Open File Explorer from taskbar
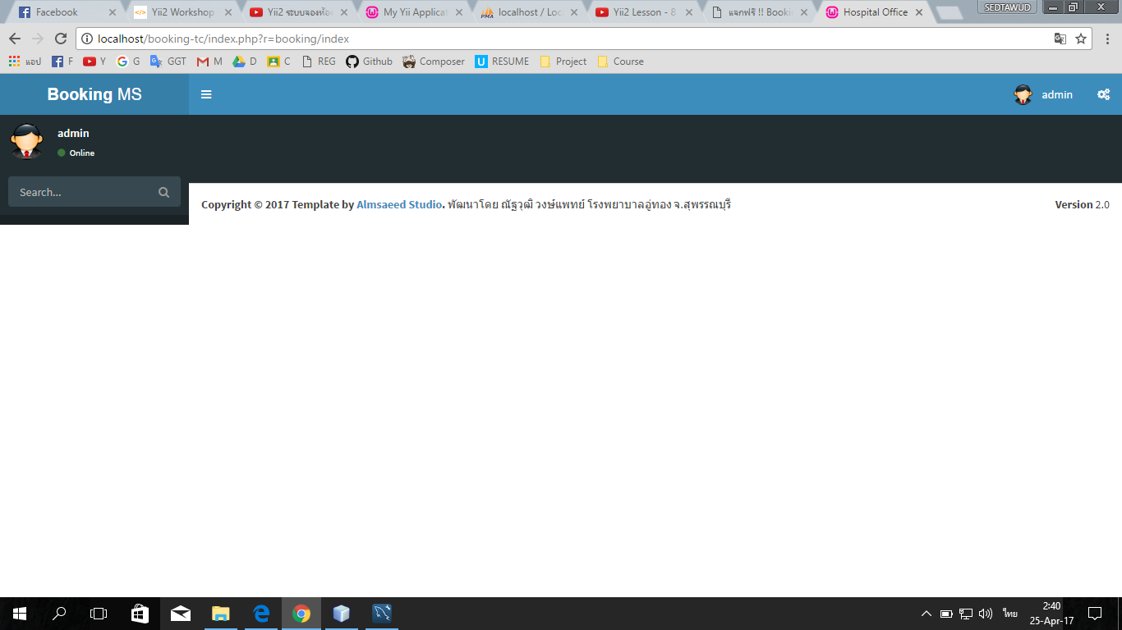 coord(221,614)
